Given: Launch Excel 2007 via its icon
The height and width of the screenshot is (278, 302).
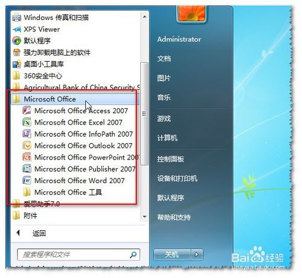Looking at the screenshot, I should coord(27,122).
